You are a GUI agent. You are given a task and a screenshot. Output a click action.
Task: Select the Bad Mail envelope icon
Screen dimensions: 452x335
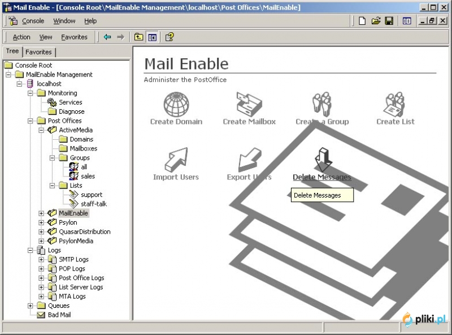tap(41, 315)
